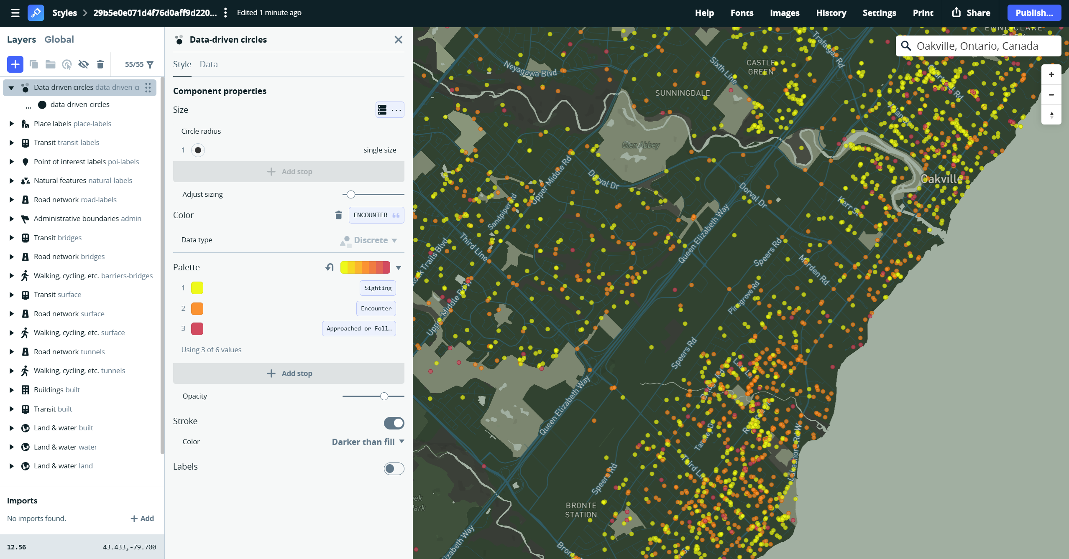Click the Add stop button under Palette
Image resolution: width=1069 pixels, height=559 pixels.
pos(289,373)
